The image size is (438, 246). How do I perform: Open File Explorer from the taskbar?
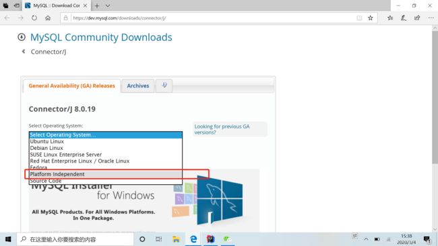[176, 239]
